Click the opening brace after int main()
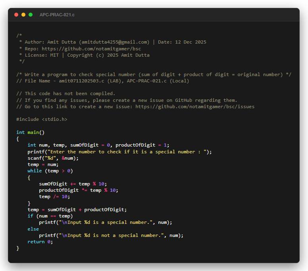308x271 pixels. 18,139
